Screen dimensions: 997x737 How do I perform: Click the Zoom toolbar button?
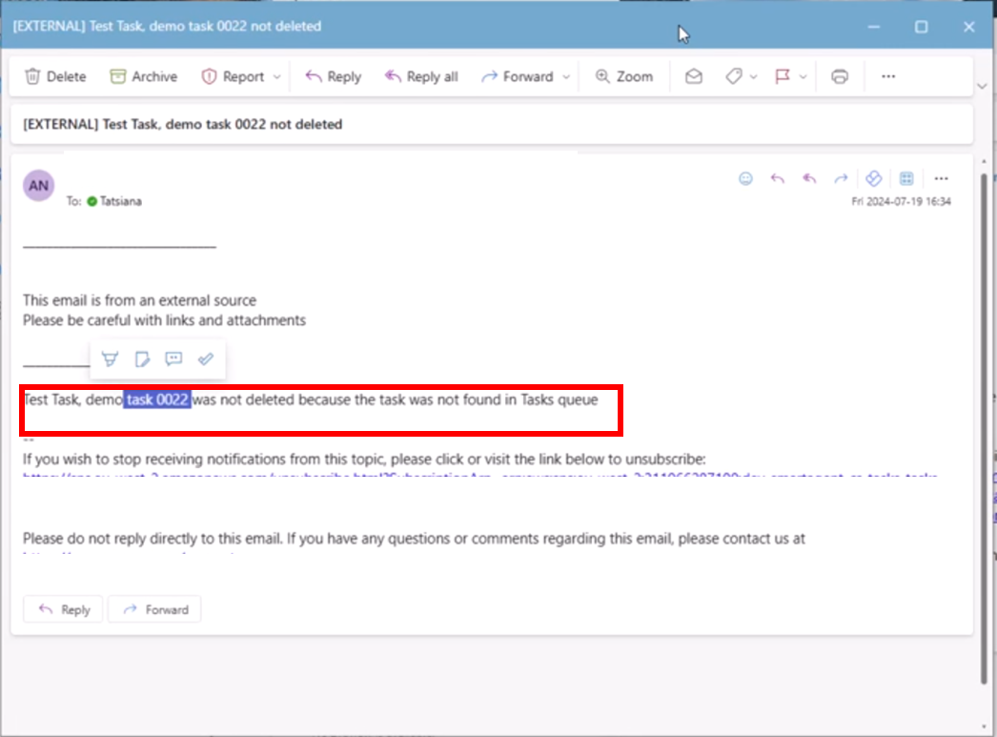(623, 76)
